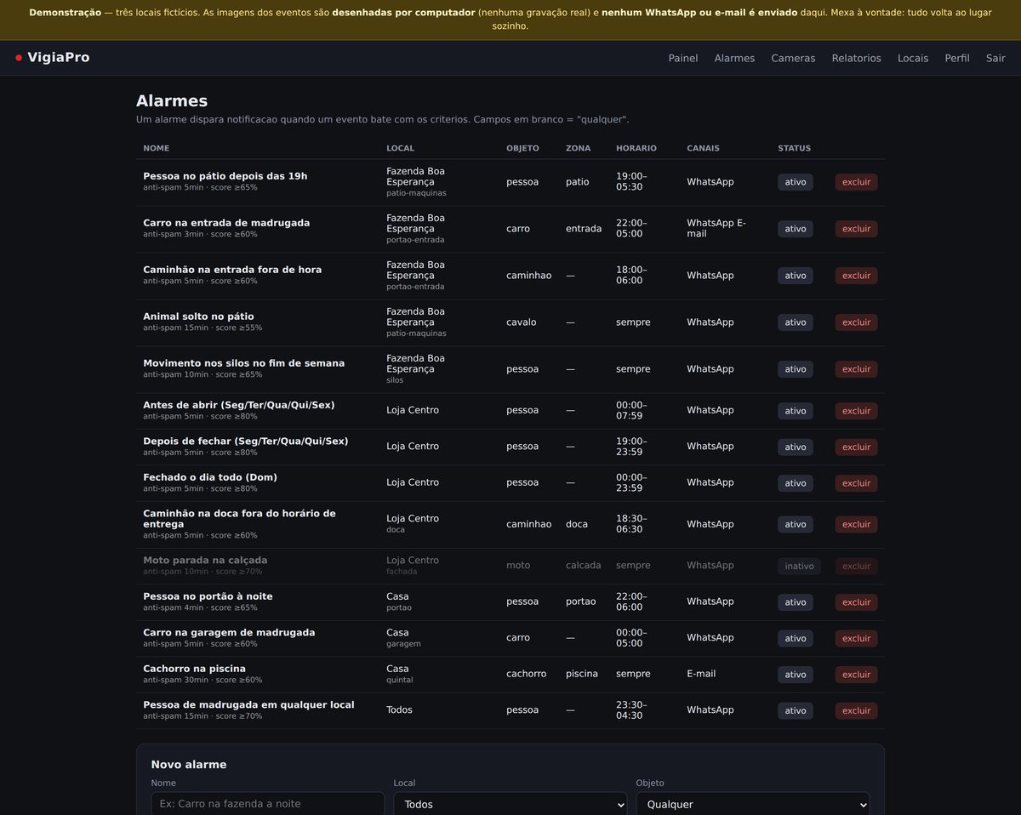Open Relatorios in the navigation

pos(857,58)
